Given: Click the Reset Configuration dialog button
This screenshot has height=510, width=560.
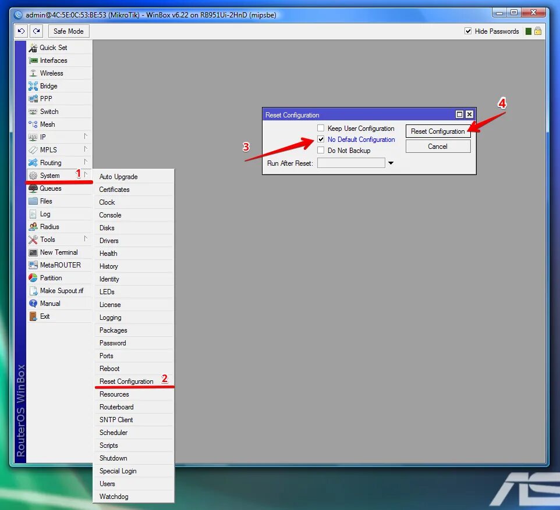Looking at the screenshot, I should tap(438, 131).
